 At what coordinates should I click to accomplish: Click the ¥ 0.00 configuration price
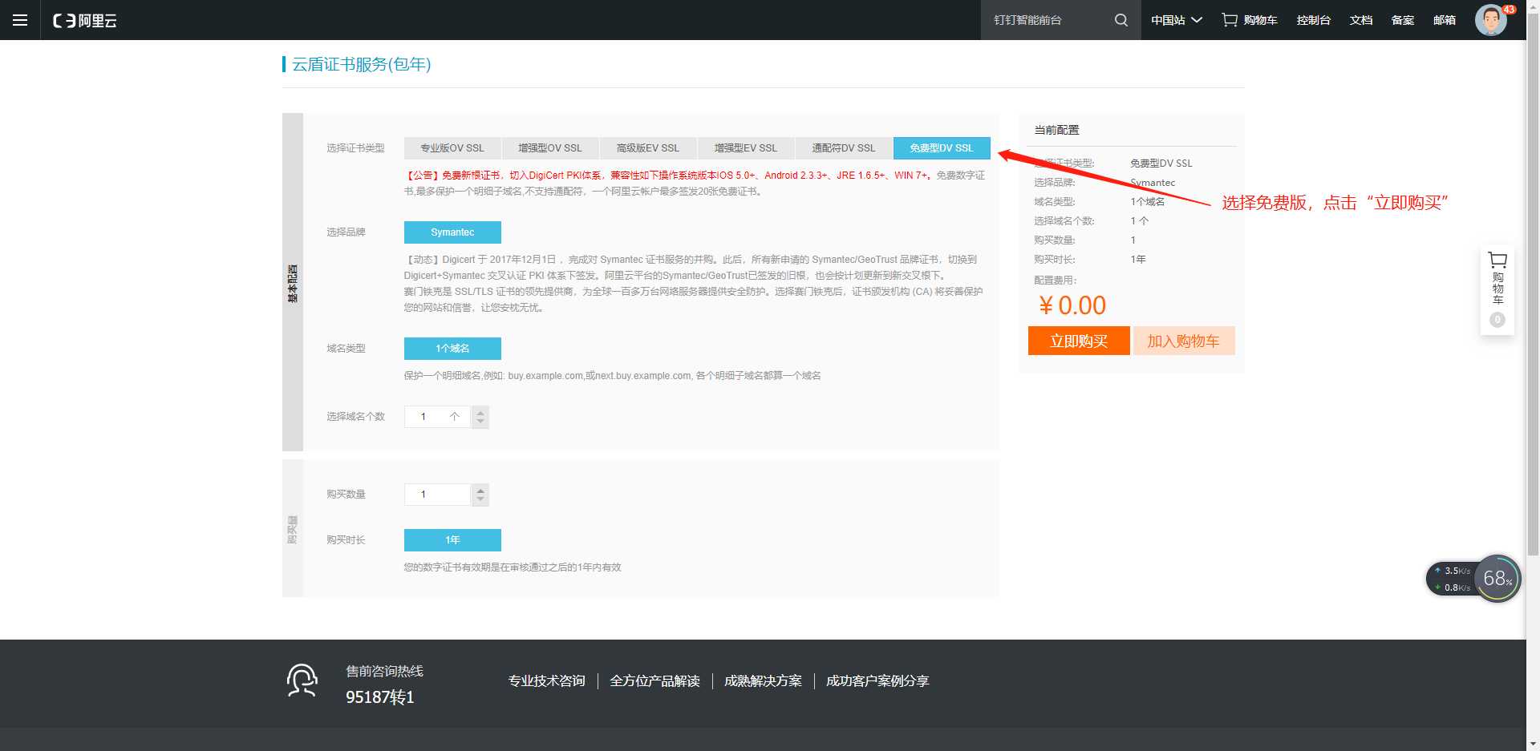pyautogui.click(x=1072, y=305)
